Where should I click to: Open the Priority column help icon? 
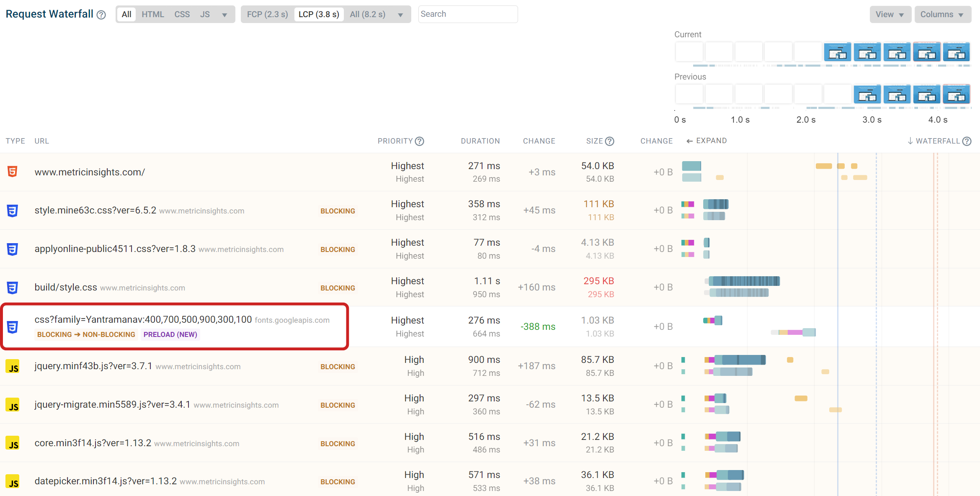point(420,141)
